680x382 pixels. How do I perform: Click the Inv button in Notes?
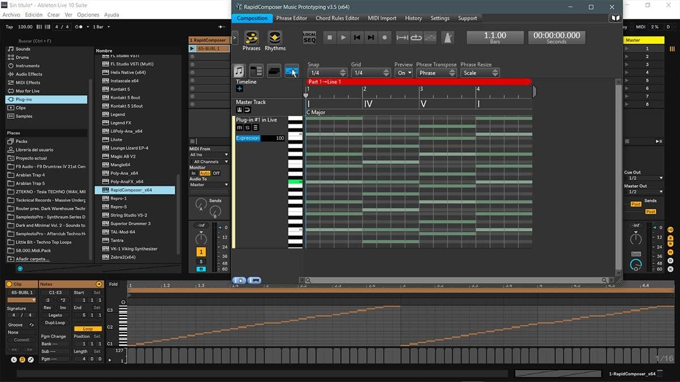[x=63, y=308]
